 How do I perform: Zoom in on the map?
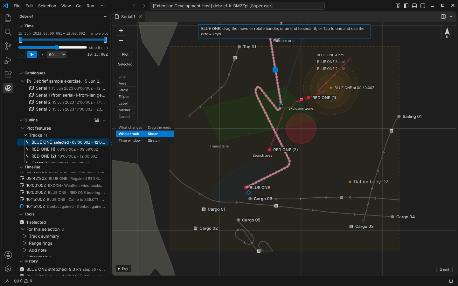pos(121,31)
